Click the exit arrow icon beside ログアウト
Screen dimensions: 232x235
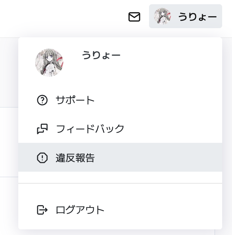[x=42, y=210]
